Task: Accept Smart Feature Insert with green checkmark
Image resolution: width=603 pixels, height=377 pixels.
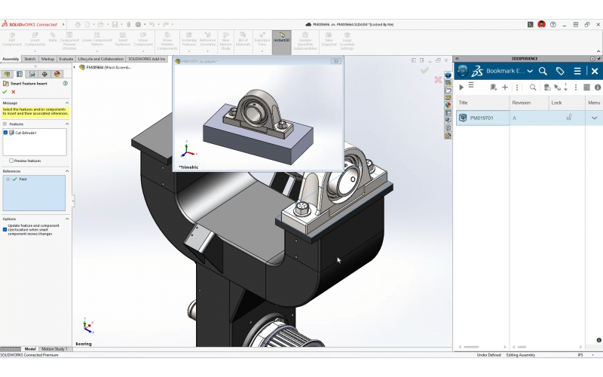Action: coord(5,92)
